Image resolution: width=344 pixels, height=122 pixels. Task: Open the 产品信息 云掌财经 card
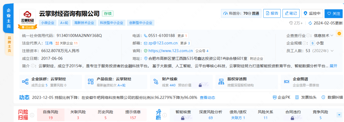116,82
